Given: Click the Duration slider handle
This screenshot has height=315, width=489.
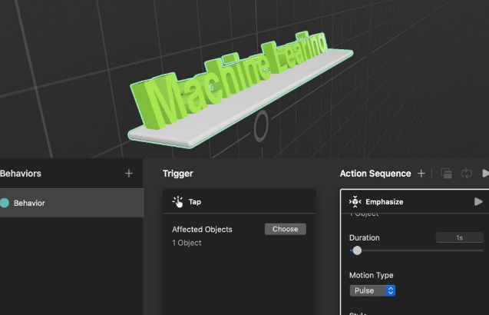Looking at the screenshot, I should pos(357,250).
